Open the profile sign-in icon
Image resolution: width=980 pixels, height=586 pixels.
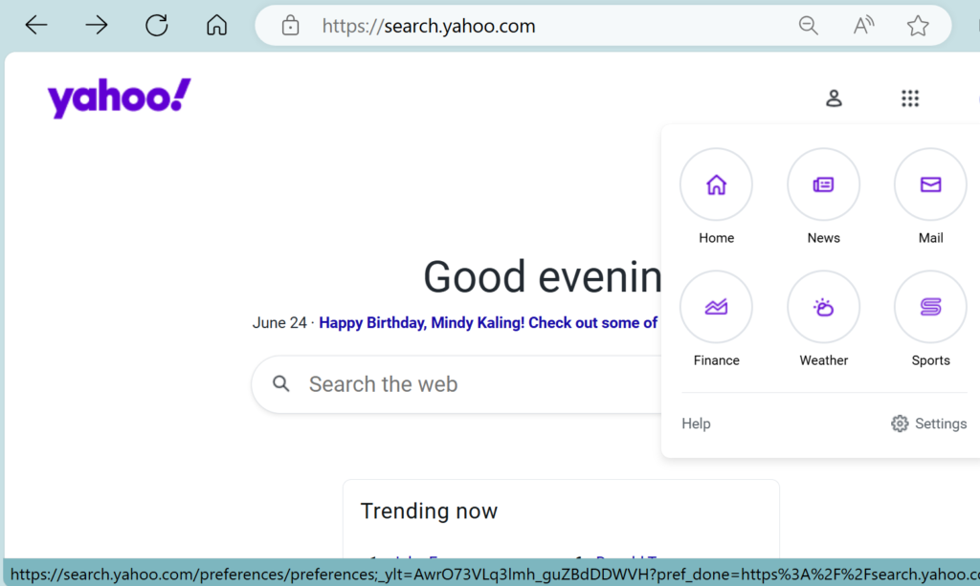click(834, 98)
